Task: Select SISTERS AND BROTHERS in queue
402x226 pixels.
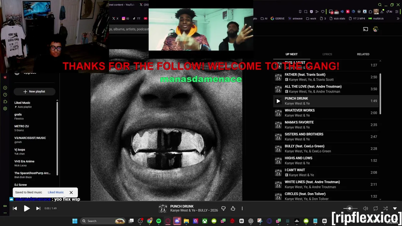Action: tap(326, 137)
